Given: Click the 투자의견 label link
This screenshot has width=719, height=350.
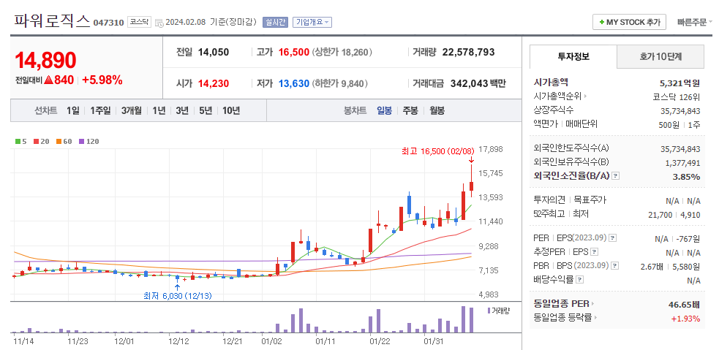Looking at the screenshot, I should pyautogui.click(x=549, y=199).
